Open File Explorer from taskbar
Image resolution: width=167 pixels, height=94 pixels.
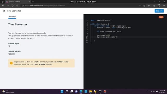[x=91, y=91]
